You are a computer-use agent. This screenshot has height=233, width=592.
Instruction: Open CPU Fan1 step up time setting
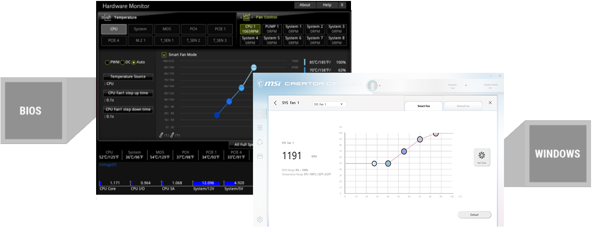[x=128, y=93]
